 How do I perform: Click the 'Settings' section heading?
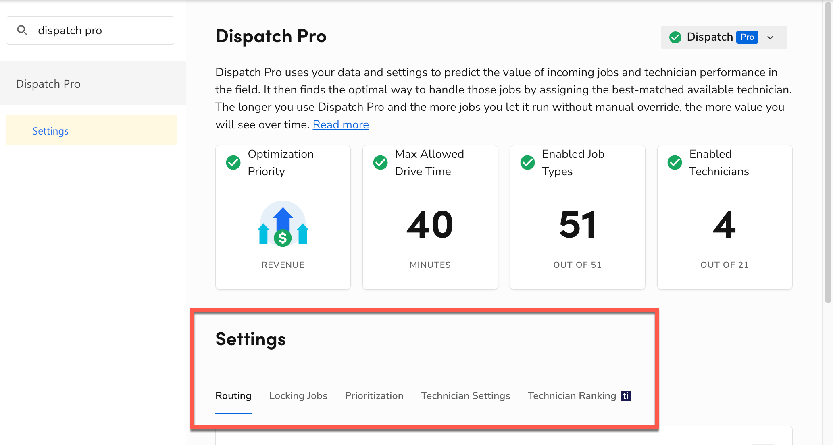(x=251, y=339)
